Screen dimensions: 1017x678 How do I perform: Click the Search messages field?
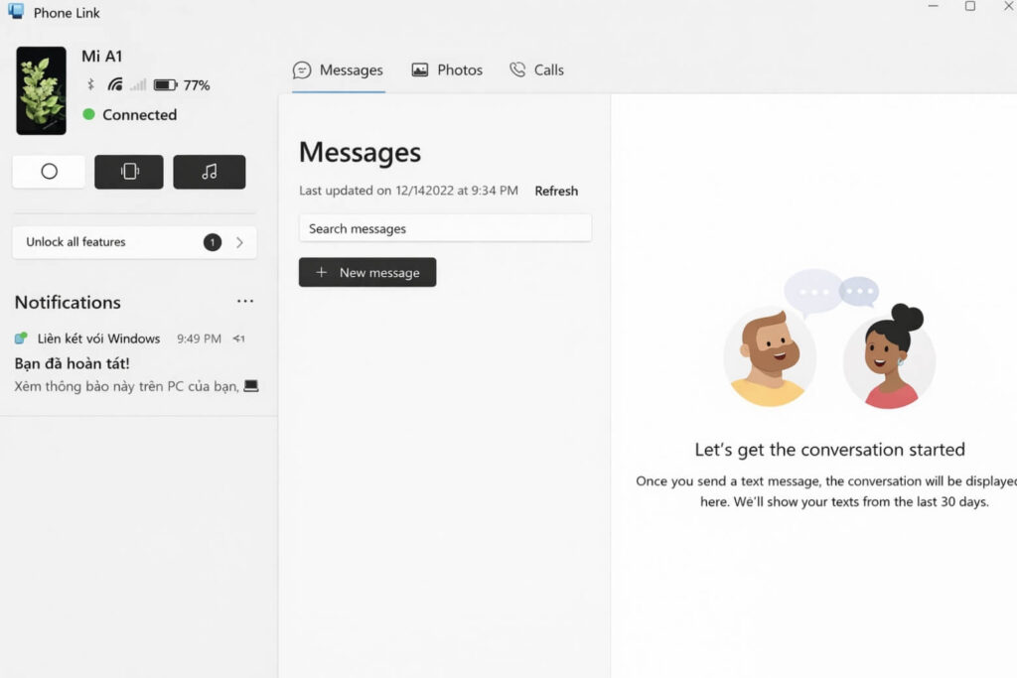445,228
